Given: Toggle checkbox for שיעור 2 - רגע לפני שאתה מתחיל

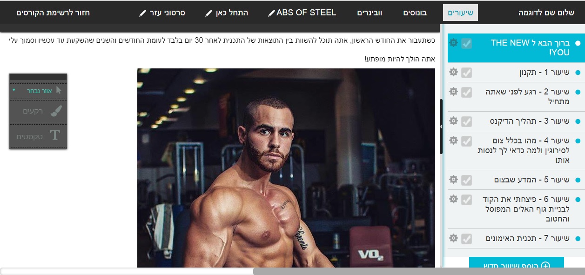Looking at the screenshot, I should tap(467, 92).
